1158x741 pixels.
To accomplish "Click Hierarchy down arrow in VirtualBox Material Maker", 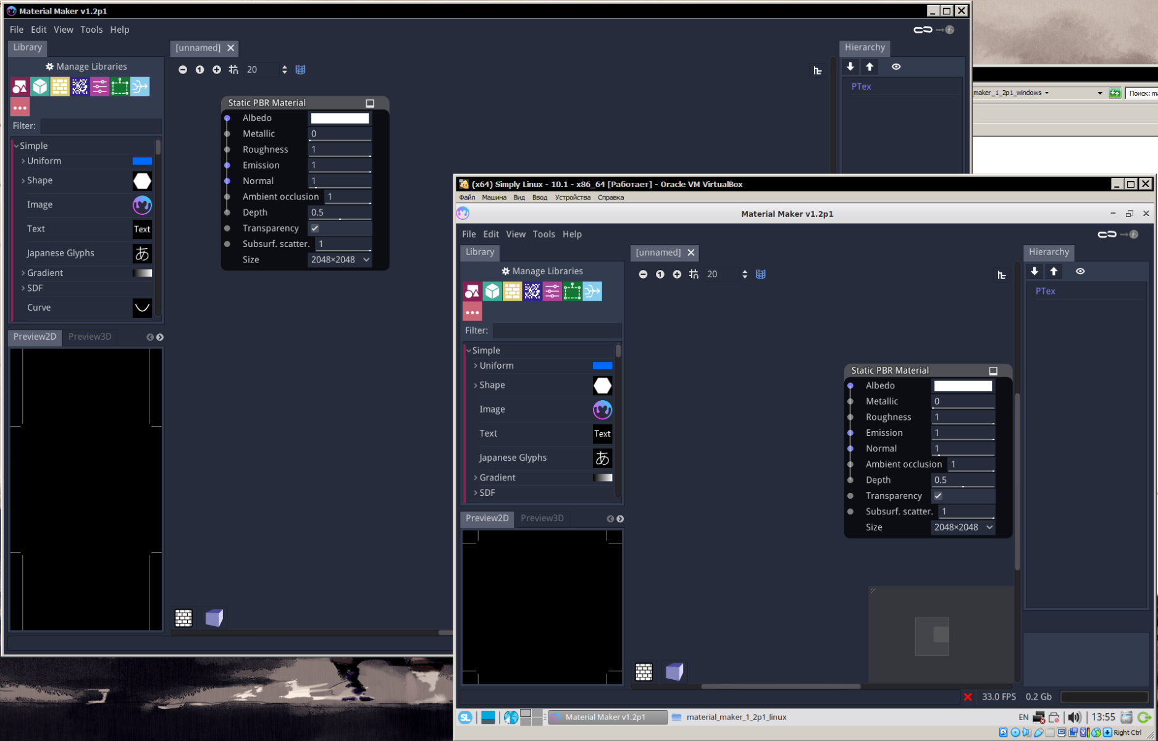I will click(1034, 271).
